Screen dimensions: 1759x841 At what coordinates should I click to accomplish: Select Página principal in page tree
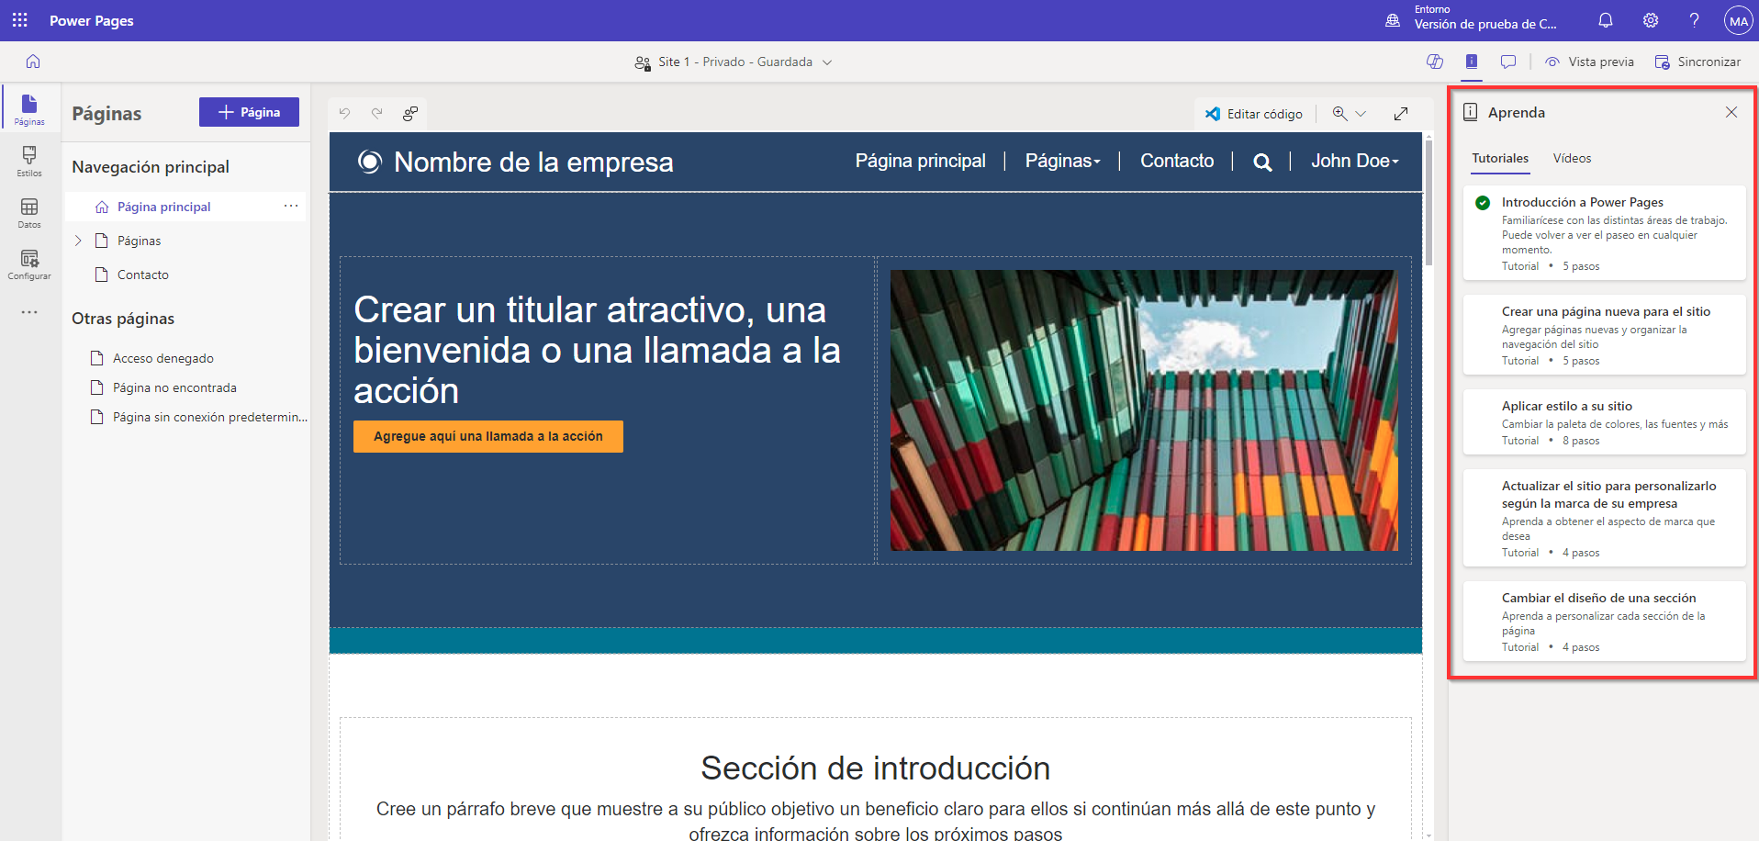[x=163, y=207]
